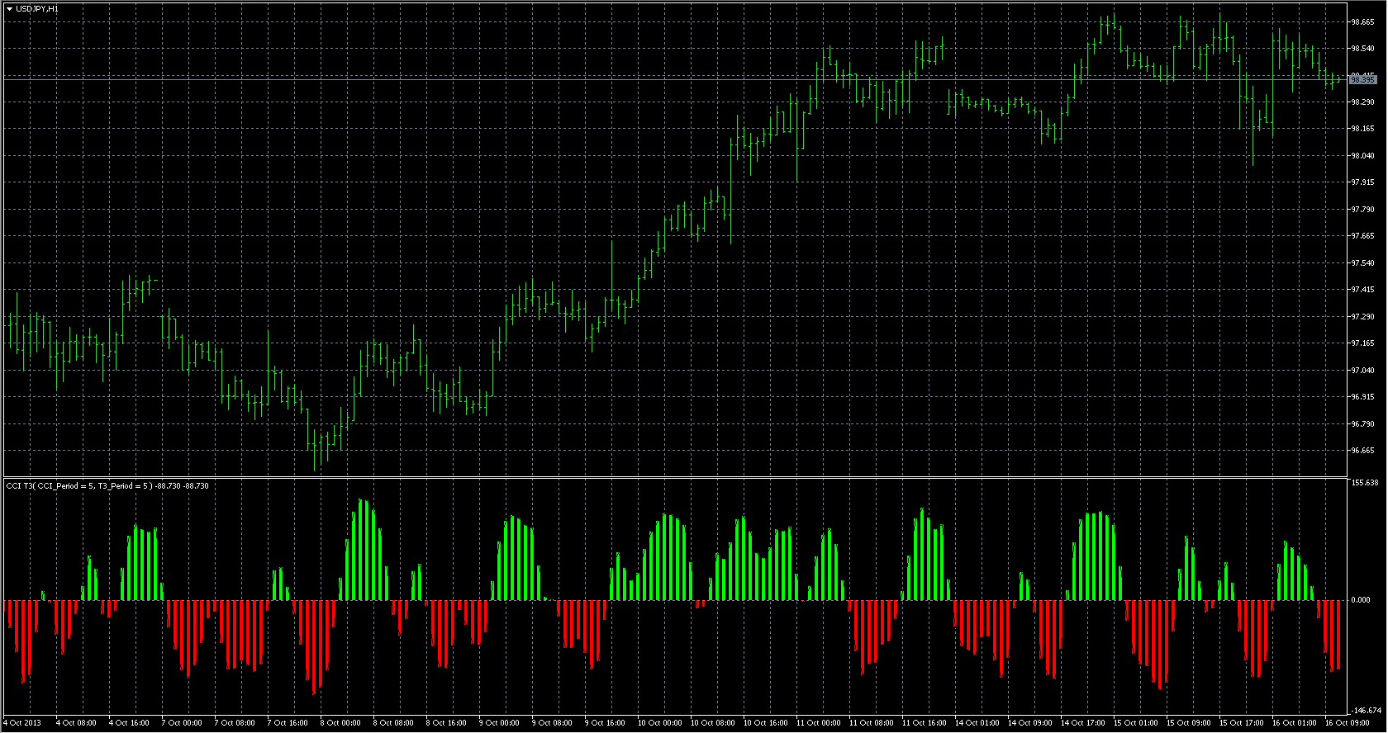Select the CCI T3 indicator label
The image size is (1388, 733).
point(107,486)
